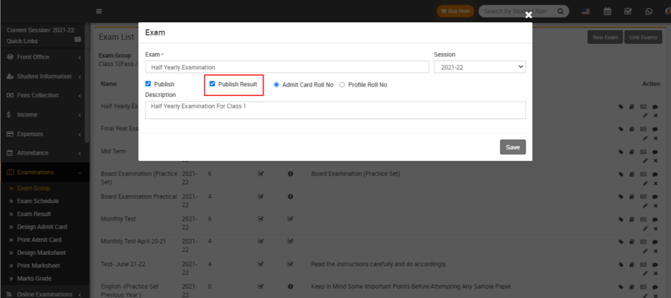The image size is (671, 298).
Task: Open Exam Schedule in sidebar submenu
Action: [37, 201]
